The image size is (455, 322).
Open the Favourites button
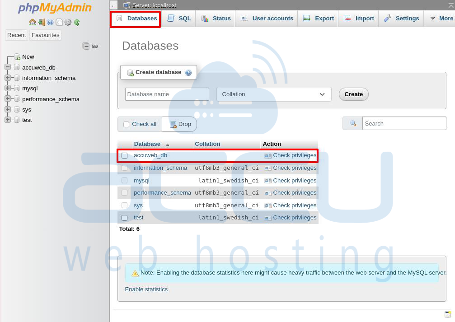click(x=45, y=35)
